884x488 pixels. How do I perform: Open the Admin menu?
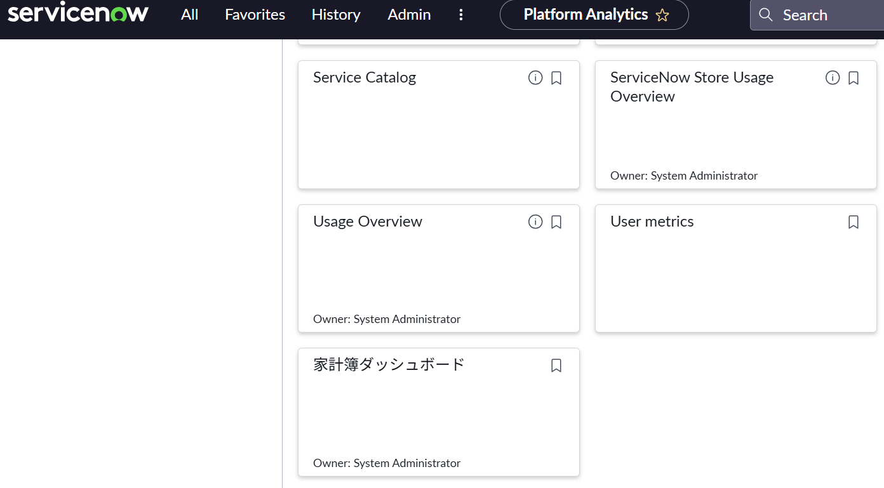[x=409, y=15]
